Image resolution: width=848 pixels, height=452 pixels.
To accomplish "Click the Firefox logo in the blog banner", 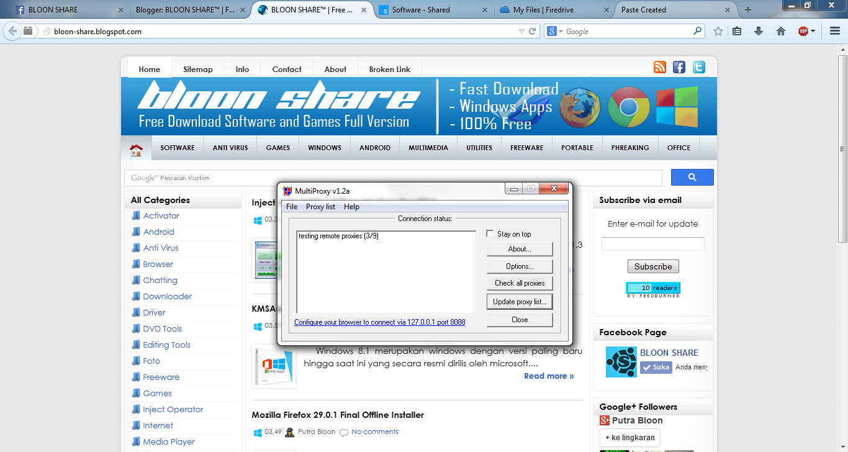I will 580,107.
